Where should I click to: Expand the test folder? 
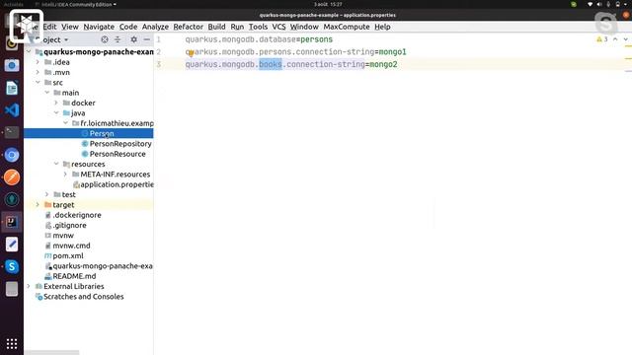(x=47, y=194)
